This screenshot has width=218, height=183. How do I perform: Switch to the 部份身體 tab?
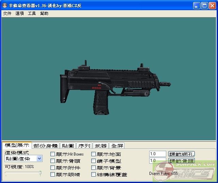(46, 146)
